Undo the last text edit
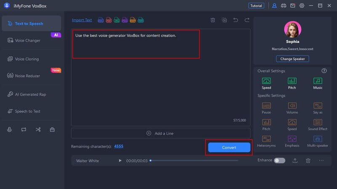The image size is (337, 189). point(235,20)
